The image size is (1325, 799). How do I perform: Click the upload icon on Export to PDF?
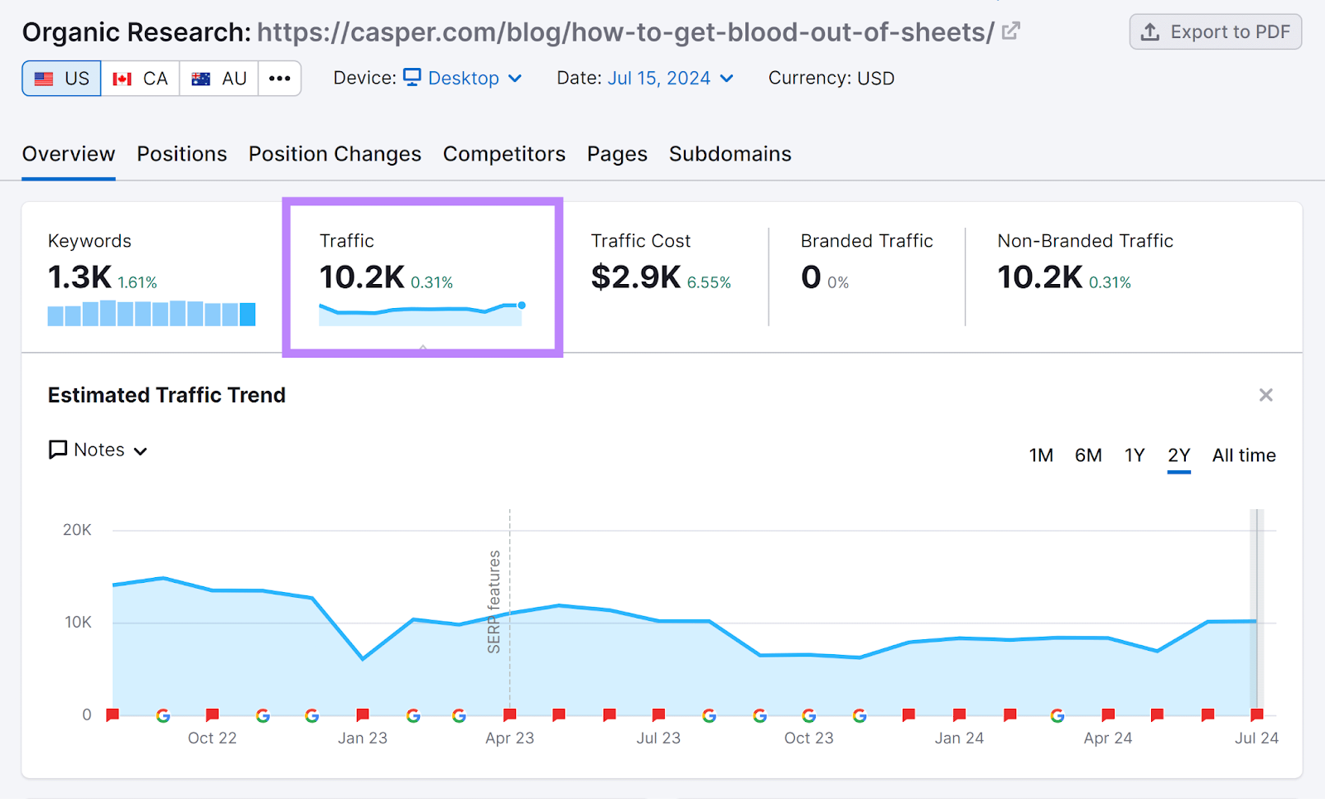[x=1149, y=31]
